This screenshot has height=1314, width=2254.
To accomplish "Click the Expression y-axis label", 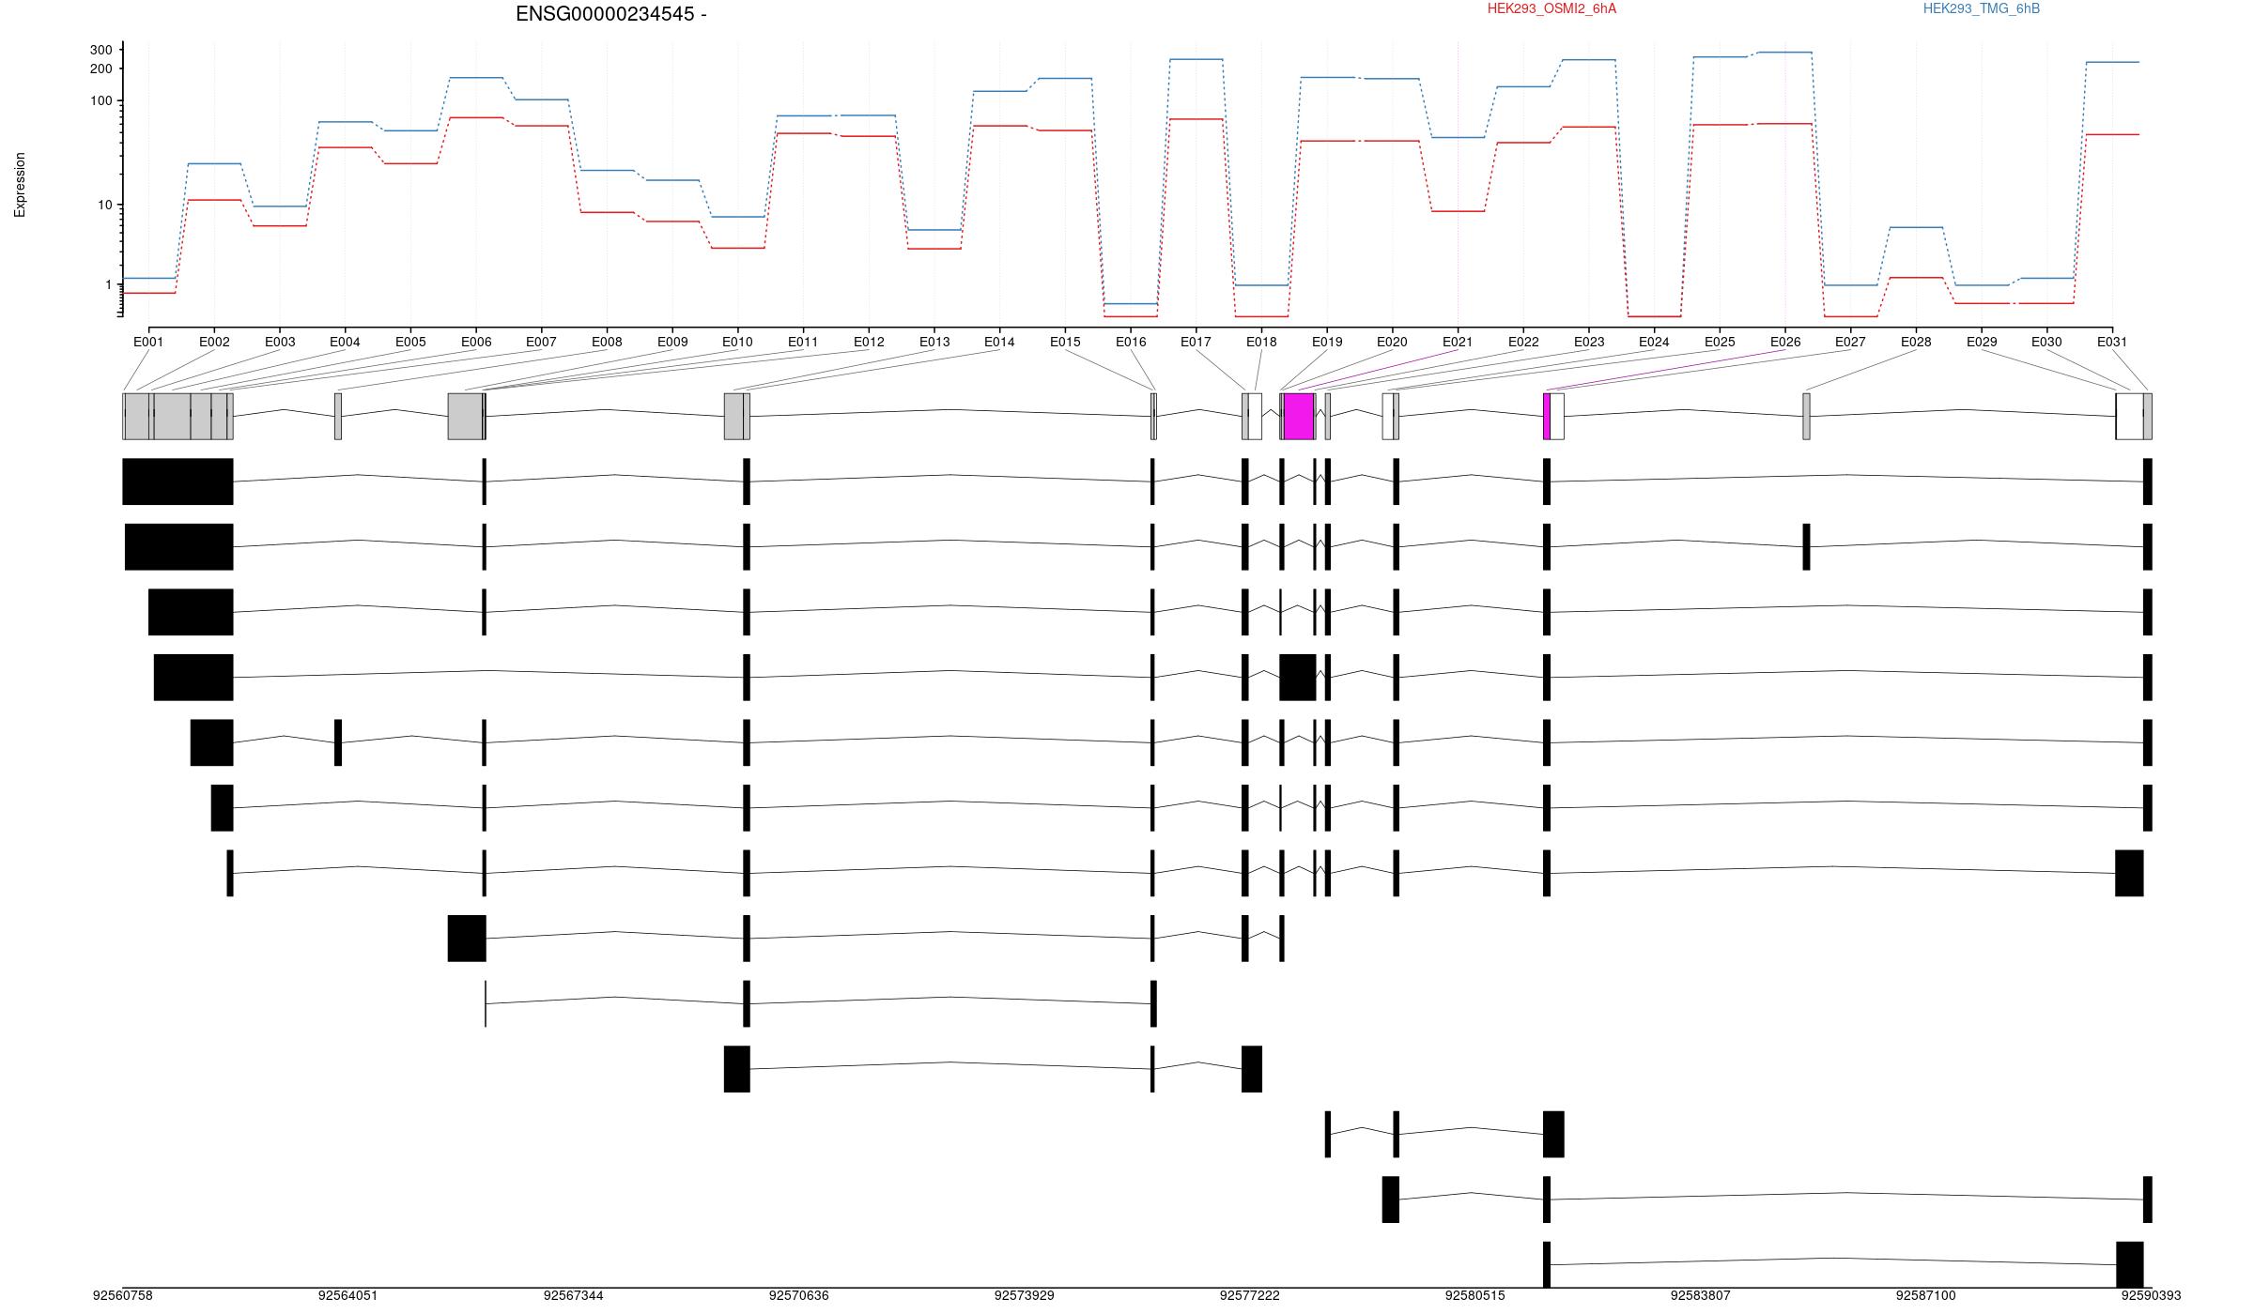I will [x=20, y=185].
